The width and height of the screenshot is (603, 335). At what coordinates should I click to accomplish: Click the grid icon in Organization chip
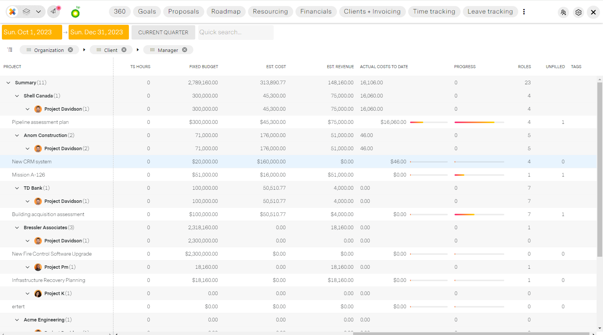point(29,50)
